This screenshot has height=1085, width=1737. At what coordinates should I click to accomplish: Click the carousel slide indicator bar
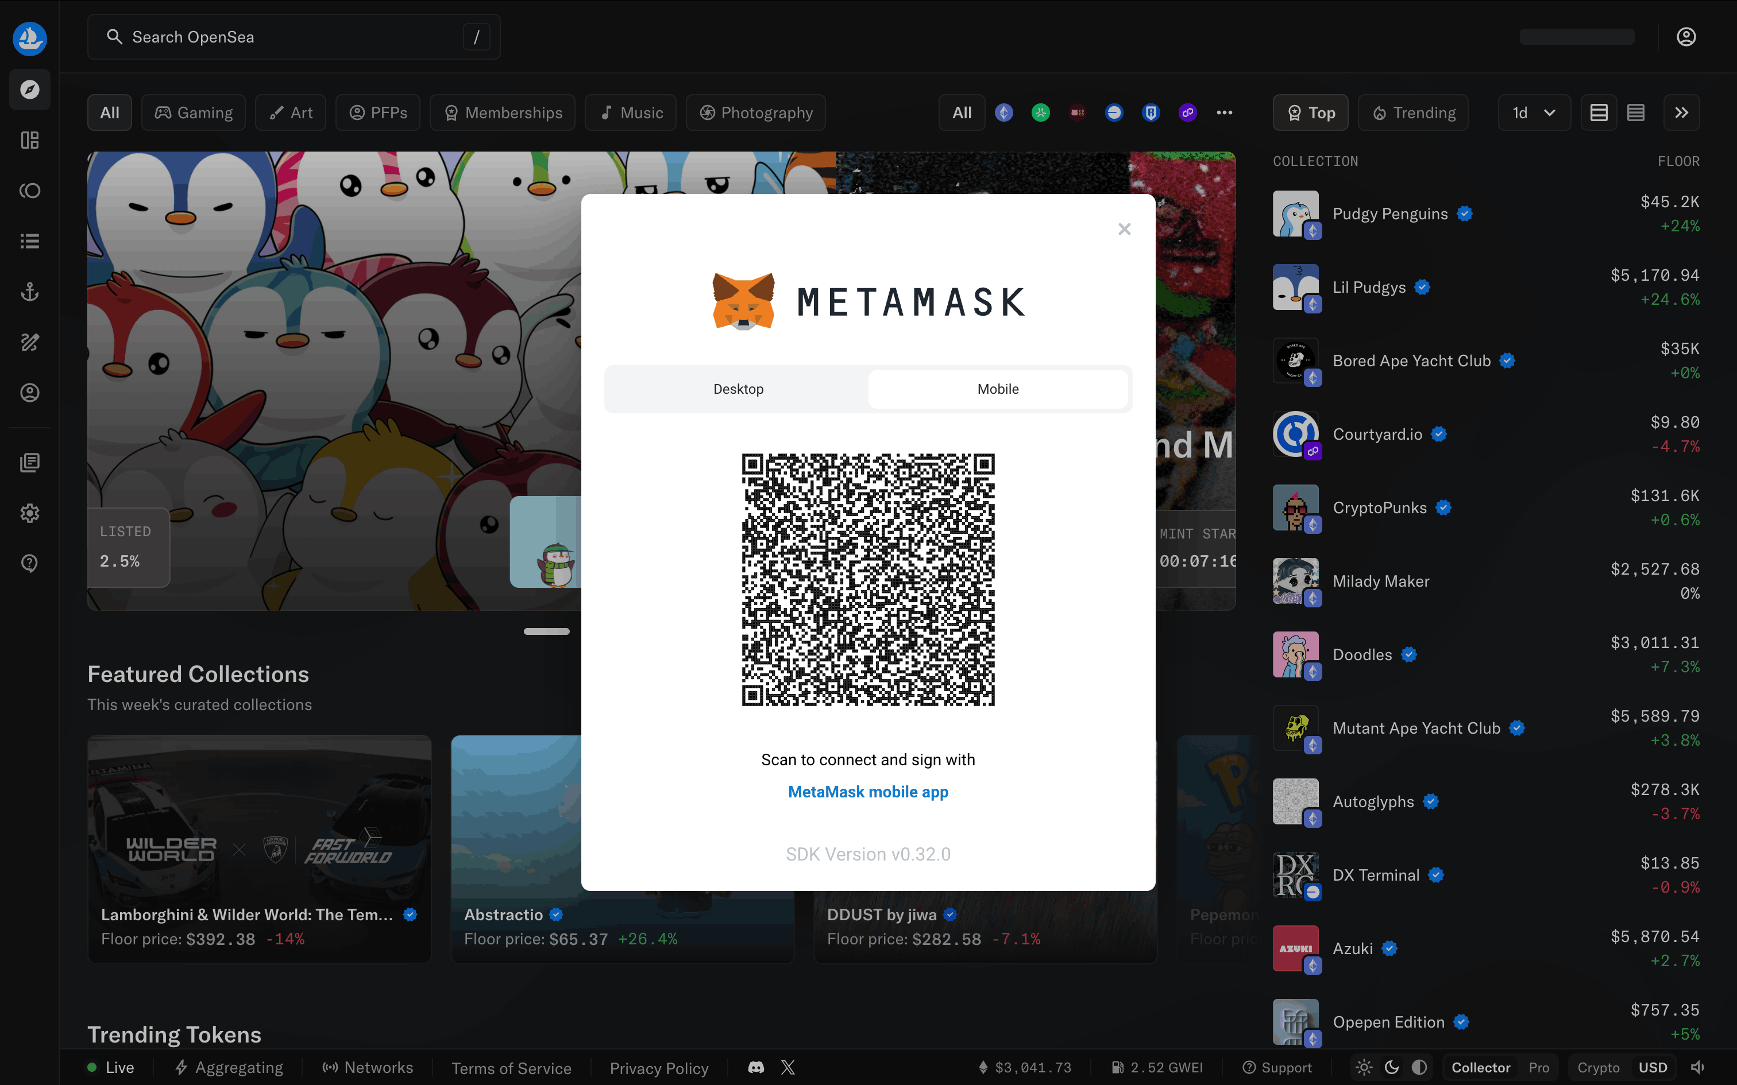click(546, 631)
